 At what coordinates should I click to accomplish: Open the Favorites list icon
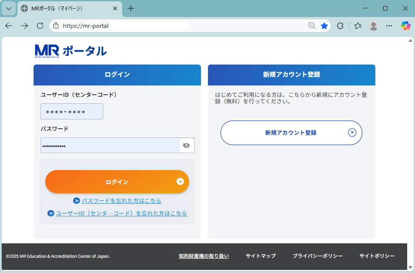tap(358, 26)
